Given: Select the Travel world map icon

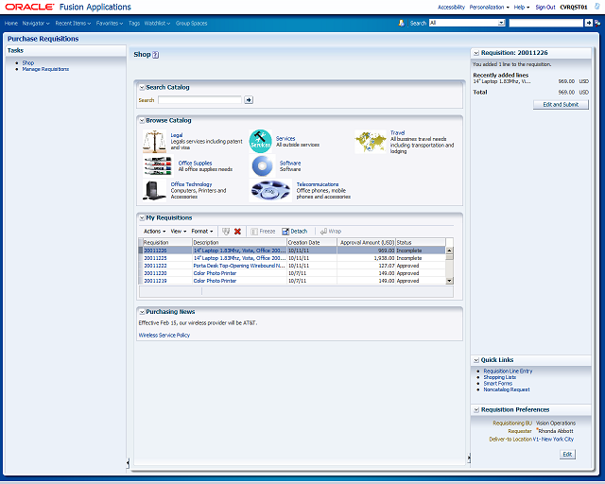Looking at the screenshot, I should [x=371, y=141].
